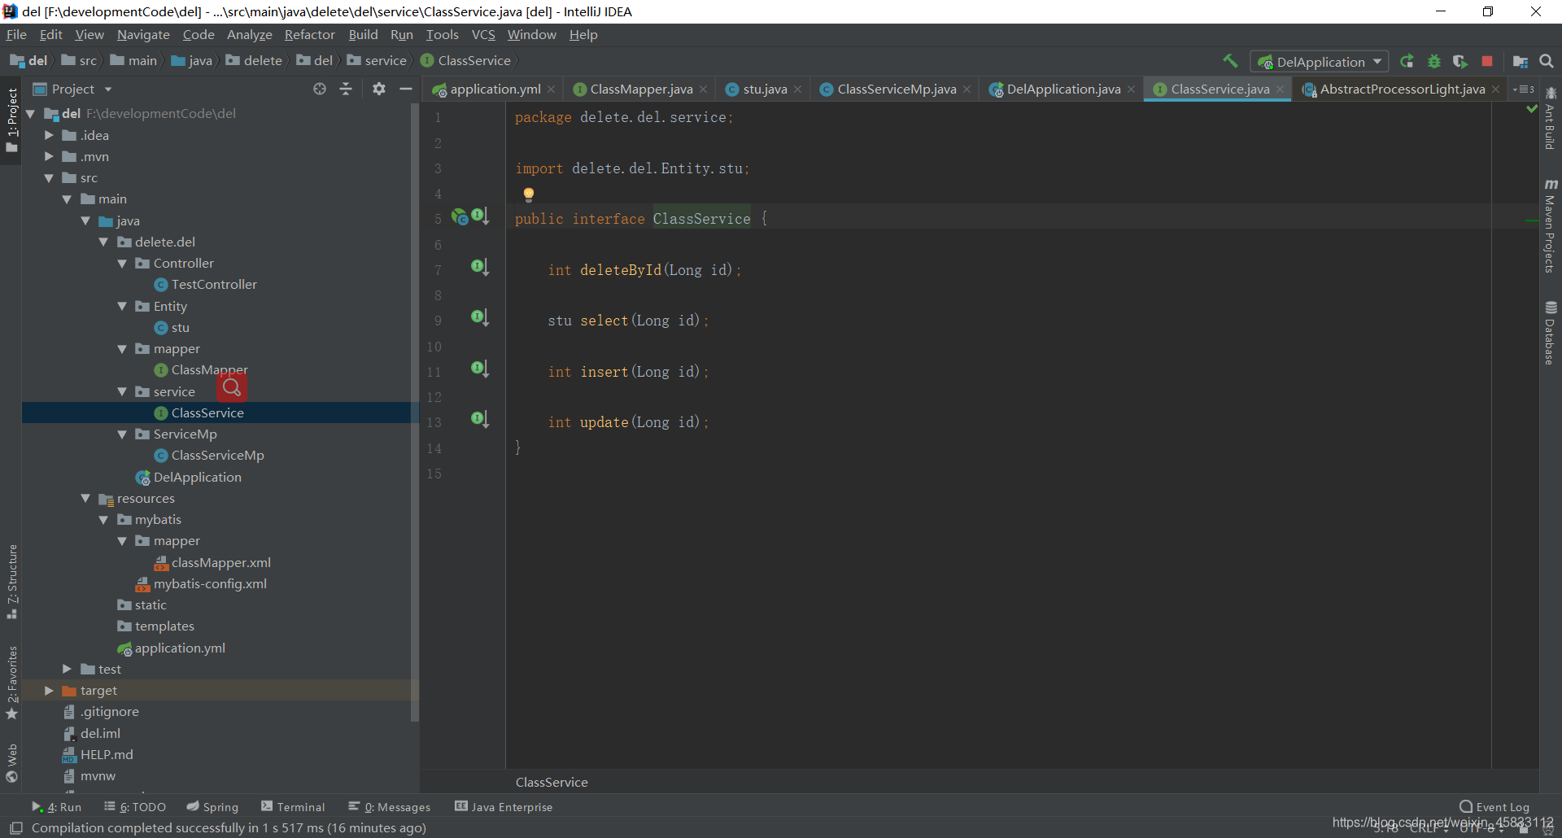The image size is (1562, 838).
Task: Open Maven Projects side panel
Action: click(x=1550, y=226)
